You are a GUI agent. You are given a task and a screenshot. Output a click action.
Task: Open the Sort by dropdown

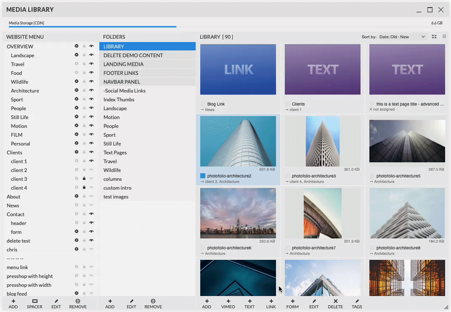[402, 37]
